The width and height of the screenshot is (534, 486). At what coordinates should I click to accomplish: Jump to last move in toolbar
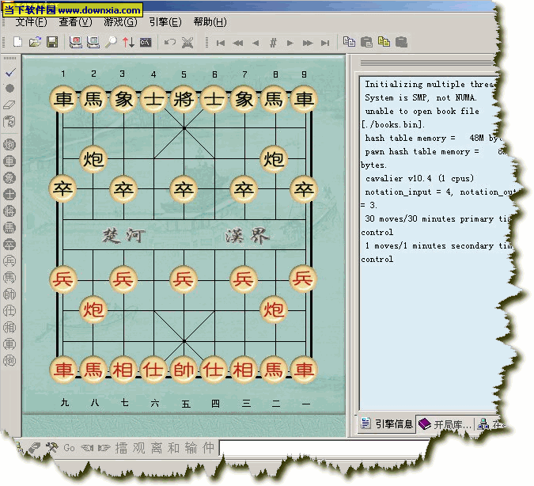(325, 43)
